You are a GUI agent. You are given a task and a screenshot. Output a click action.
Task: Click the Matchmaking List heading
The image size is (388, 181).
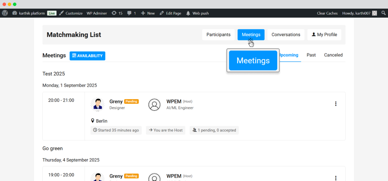[74, 34]
